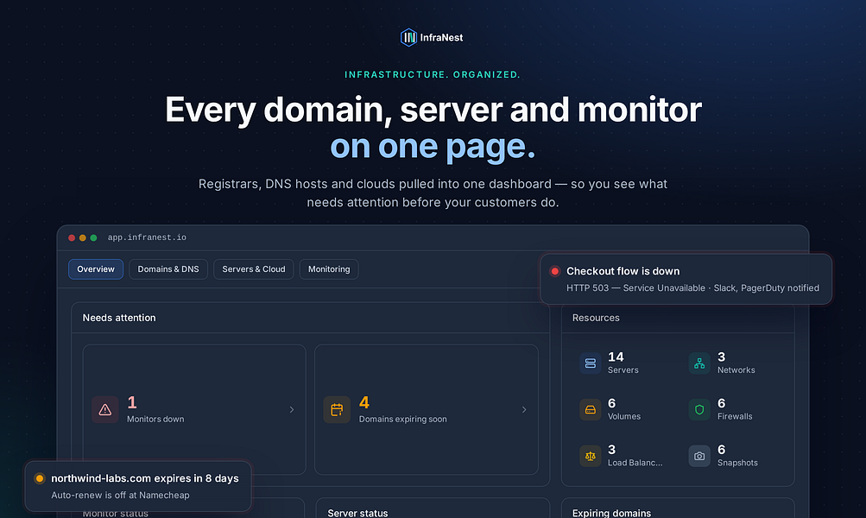The height and width of the screenshot is (518, 866).
Task: Click the Monitor status heading
Action: coord(116,513)
